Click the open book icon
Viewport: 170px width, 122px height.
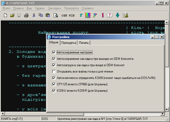tap(110, 15)
